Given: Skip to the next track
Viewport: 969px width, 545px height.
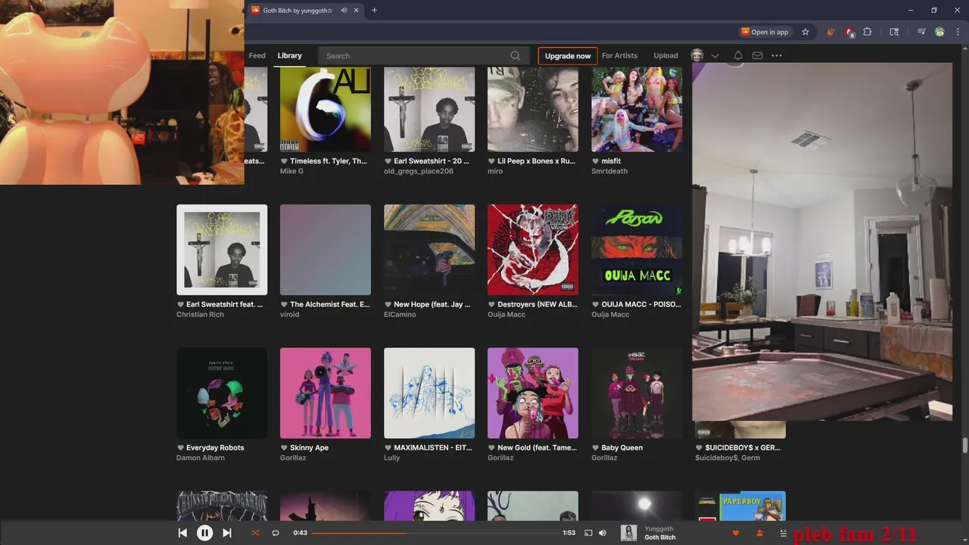Looking at the screenshot, I should point(226,533).
